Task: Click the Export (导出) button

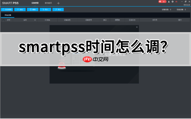Action: click(58, 10)
